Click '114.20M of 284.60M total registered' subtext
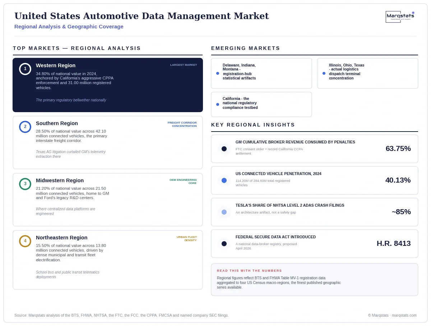Image resolution: width=431 pixels, height=326 pixels. click(263, 183)
